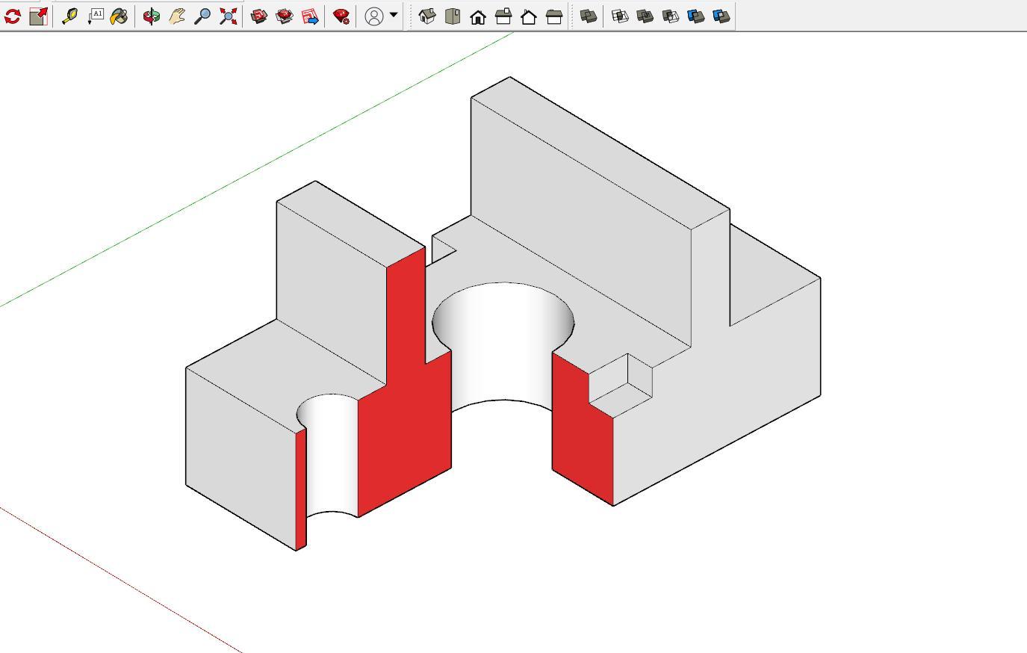Activate the Orbit tool
1027x653 pixels.
[x=152, y=16]
